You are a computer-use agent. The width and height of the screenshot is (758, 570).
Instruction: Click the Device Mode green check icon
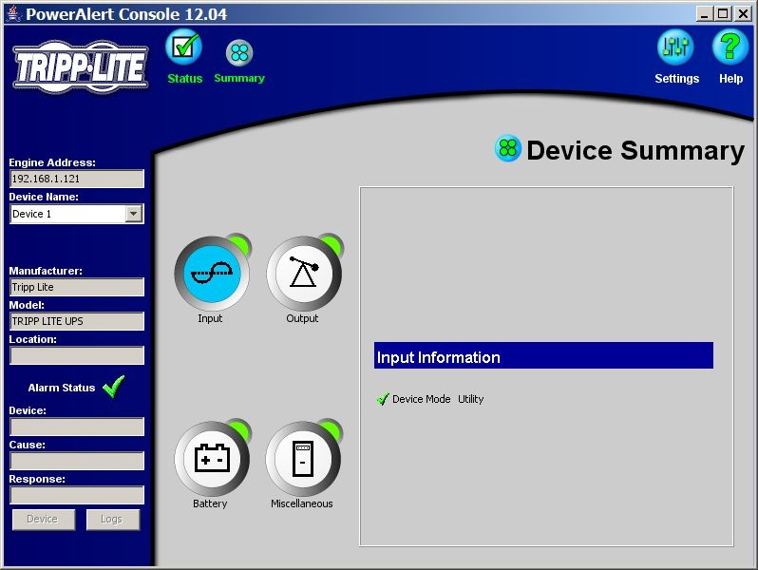click(383, 399)
